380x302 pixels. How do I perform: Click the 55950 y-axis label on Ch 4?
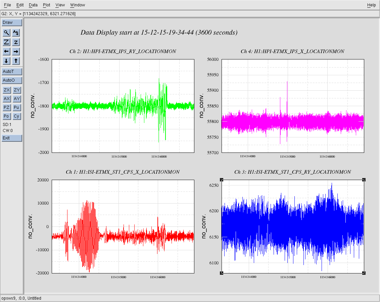click(x=213, y=75)
